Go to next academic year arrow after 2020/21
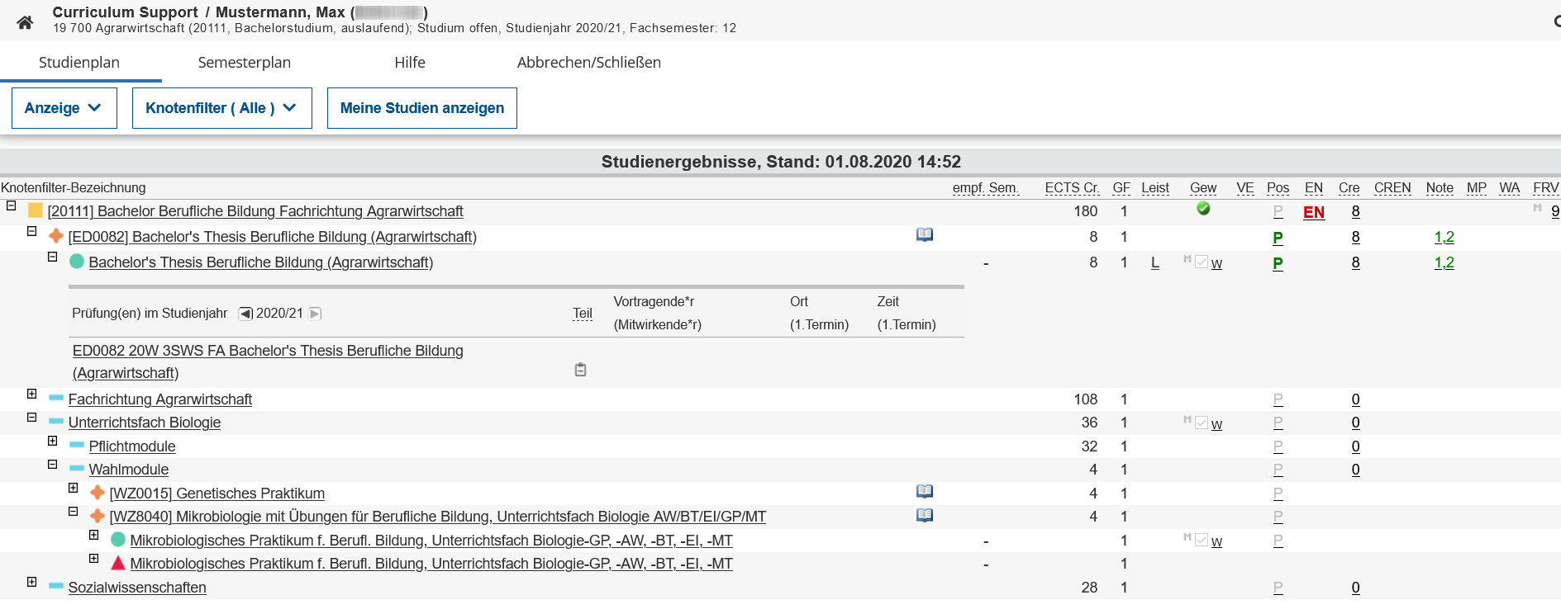Image resolution: width=1561 pixels, height=614 pixels. (x=315, y=314)
